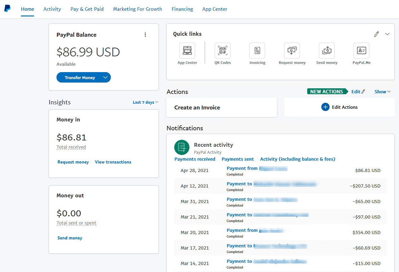This screenshot has width=399, height=272.
Task: Open the Invoicing quick link icon
Action: tap(257, 51)
